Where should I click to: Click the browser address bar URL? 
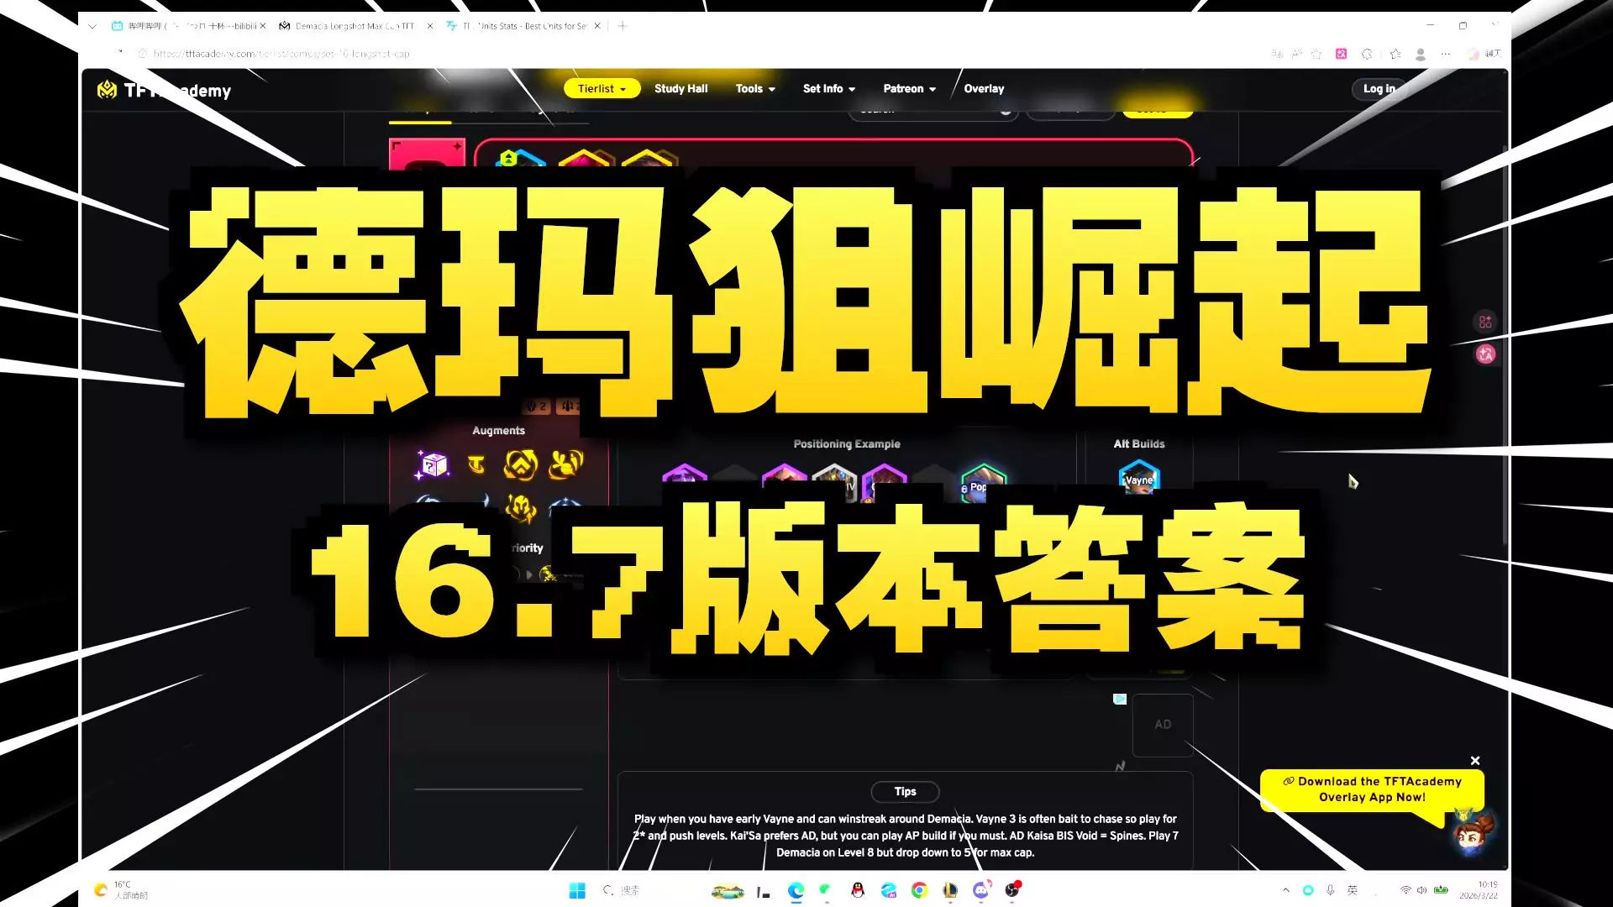coord(281,54)
